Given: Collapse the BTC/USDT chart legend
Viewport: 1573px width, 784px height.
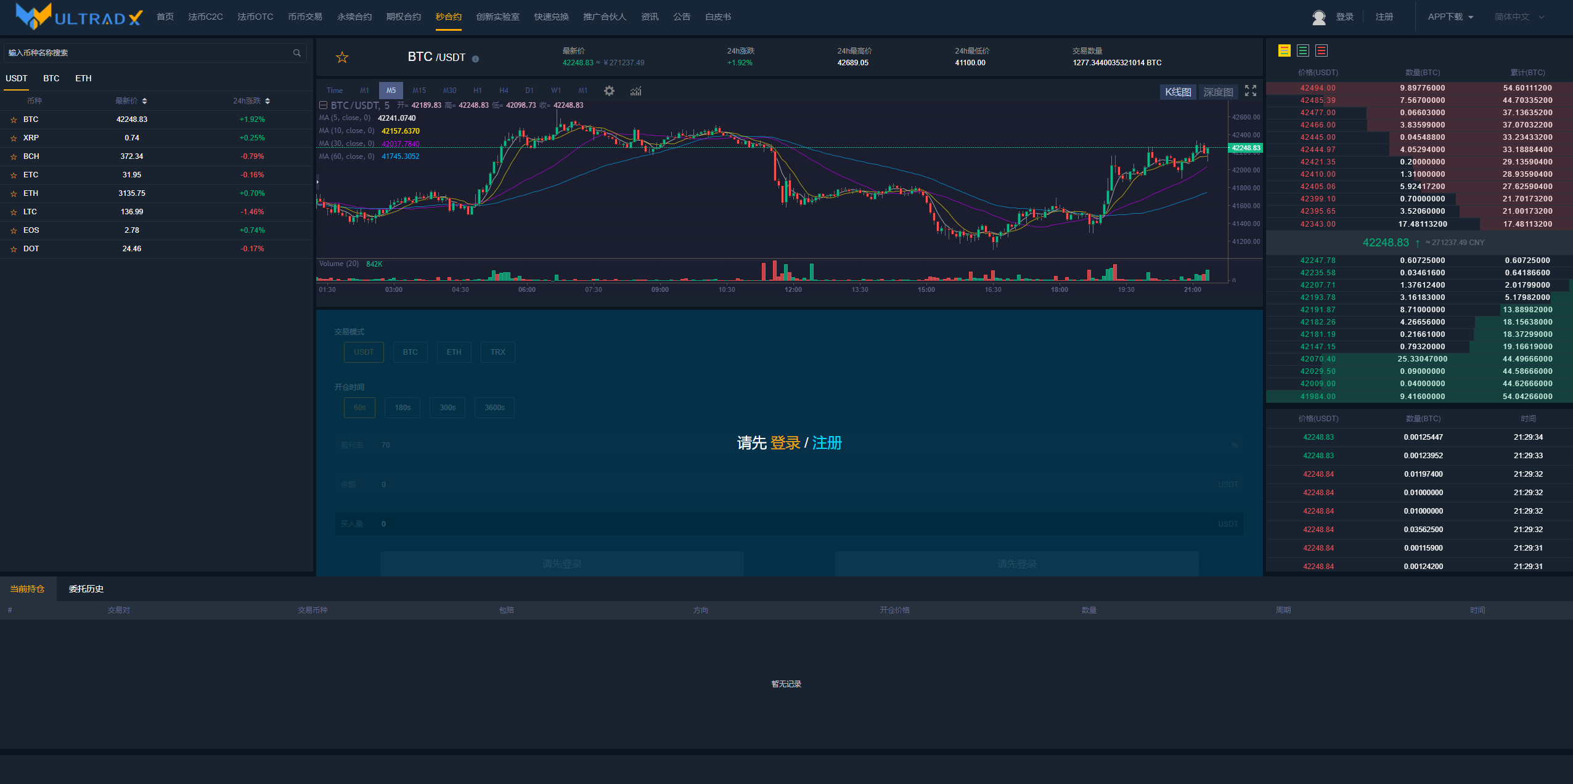Looking at the screenshot, I should 323,105.
